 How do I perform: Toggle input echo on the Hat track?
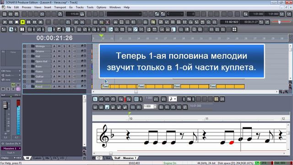74,56
